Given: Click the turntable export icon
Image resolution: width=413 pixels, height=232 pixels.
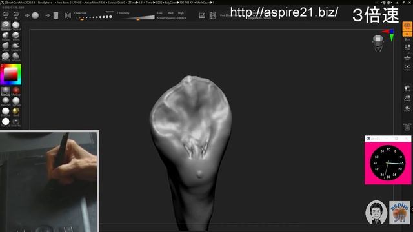Looking at the screenshot, I should point(212,15).
